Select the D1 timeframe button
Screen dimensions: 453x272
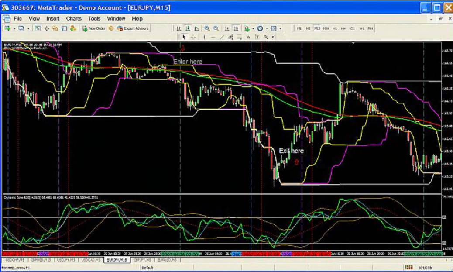tap(353, 28)
